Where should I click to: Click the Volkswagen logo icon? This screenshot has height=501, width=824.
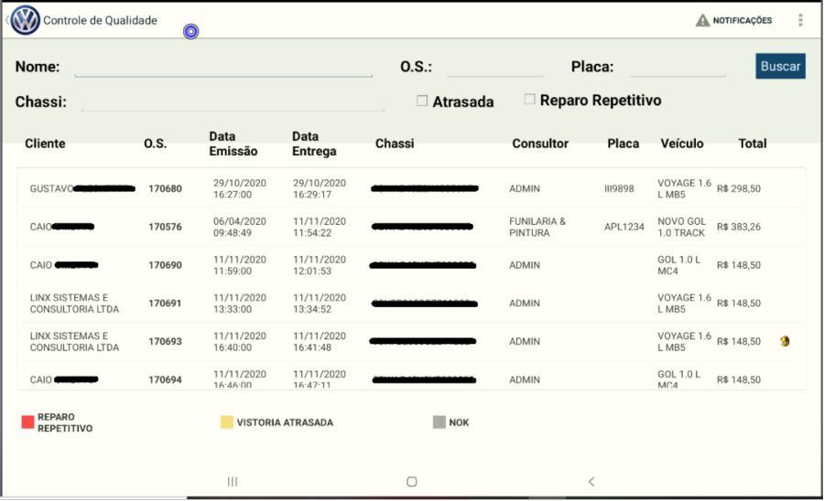(x=26, y=20)
